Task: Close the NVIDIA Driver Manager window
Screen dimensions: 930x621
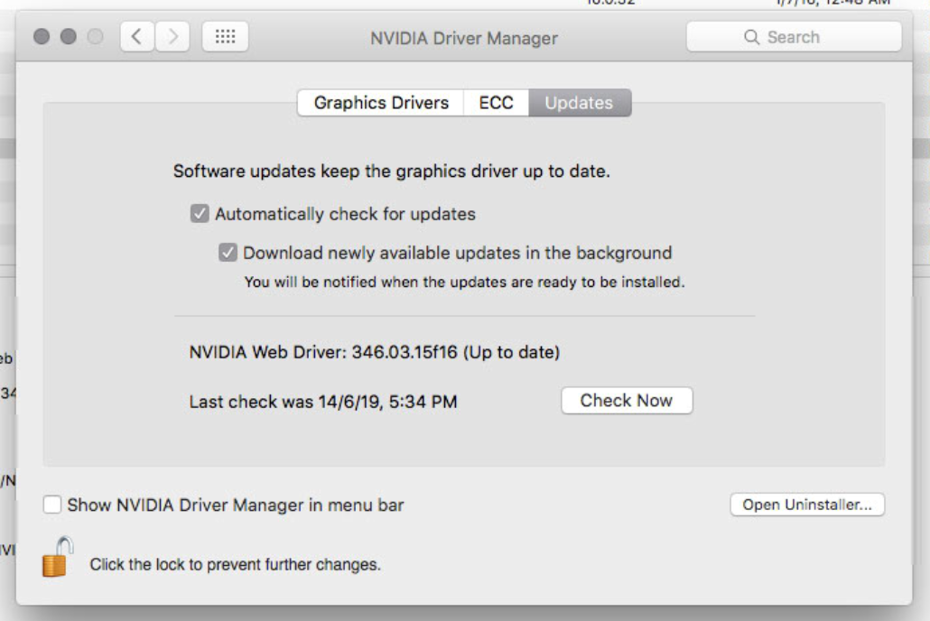Action: point(42,37)
